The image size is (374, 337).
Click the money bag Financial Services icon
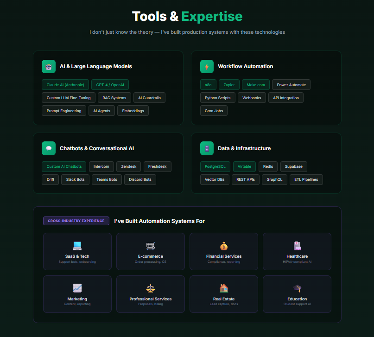click(x=224, y=246)
